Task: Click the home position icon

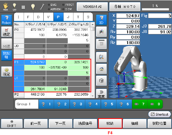Action: [x=101, y=69]
